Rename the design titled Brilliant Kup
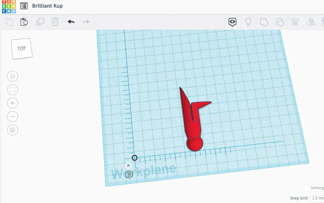The height and width of the screenshot is (203, 324). tap(47, 6)
